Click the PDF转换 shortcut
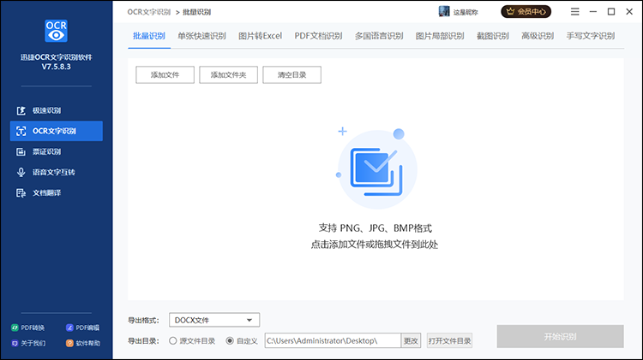This screenshot has height=360, width=643. tap(28, 328)
